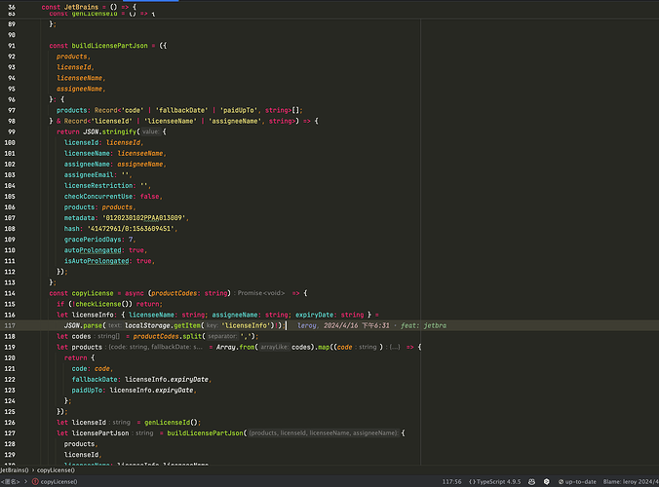Click the genLicenseId() call on line 126
This screenshot has height=487, width=659.
coord(171,423)
